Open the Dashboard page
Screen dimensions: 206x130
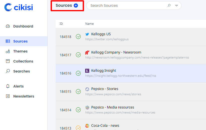[23, 26]
